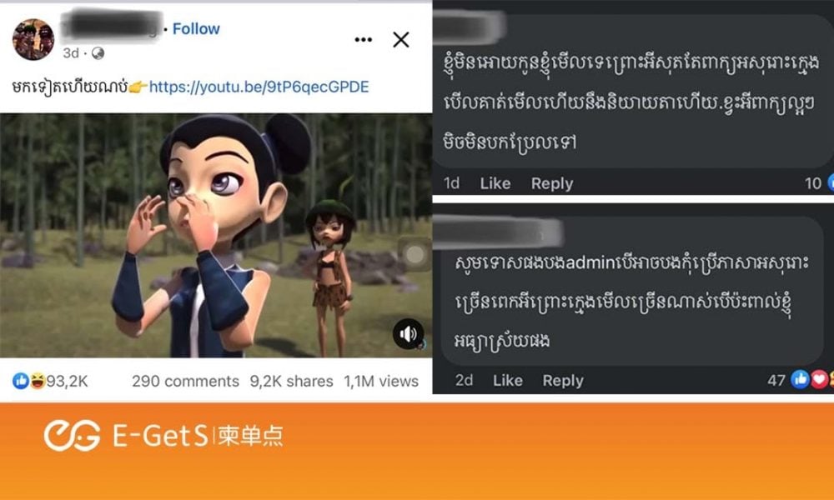The height and width of the screenshot is (500, 834).
Task: Open the youtu.be/9tP6qecGPDE link
Action: click(259, 87)
